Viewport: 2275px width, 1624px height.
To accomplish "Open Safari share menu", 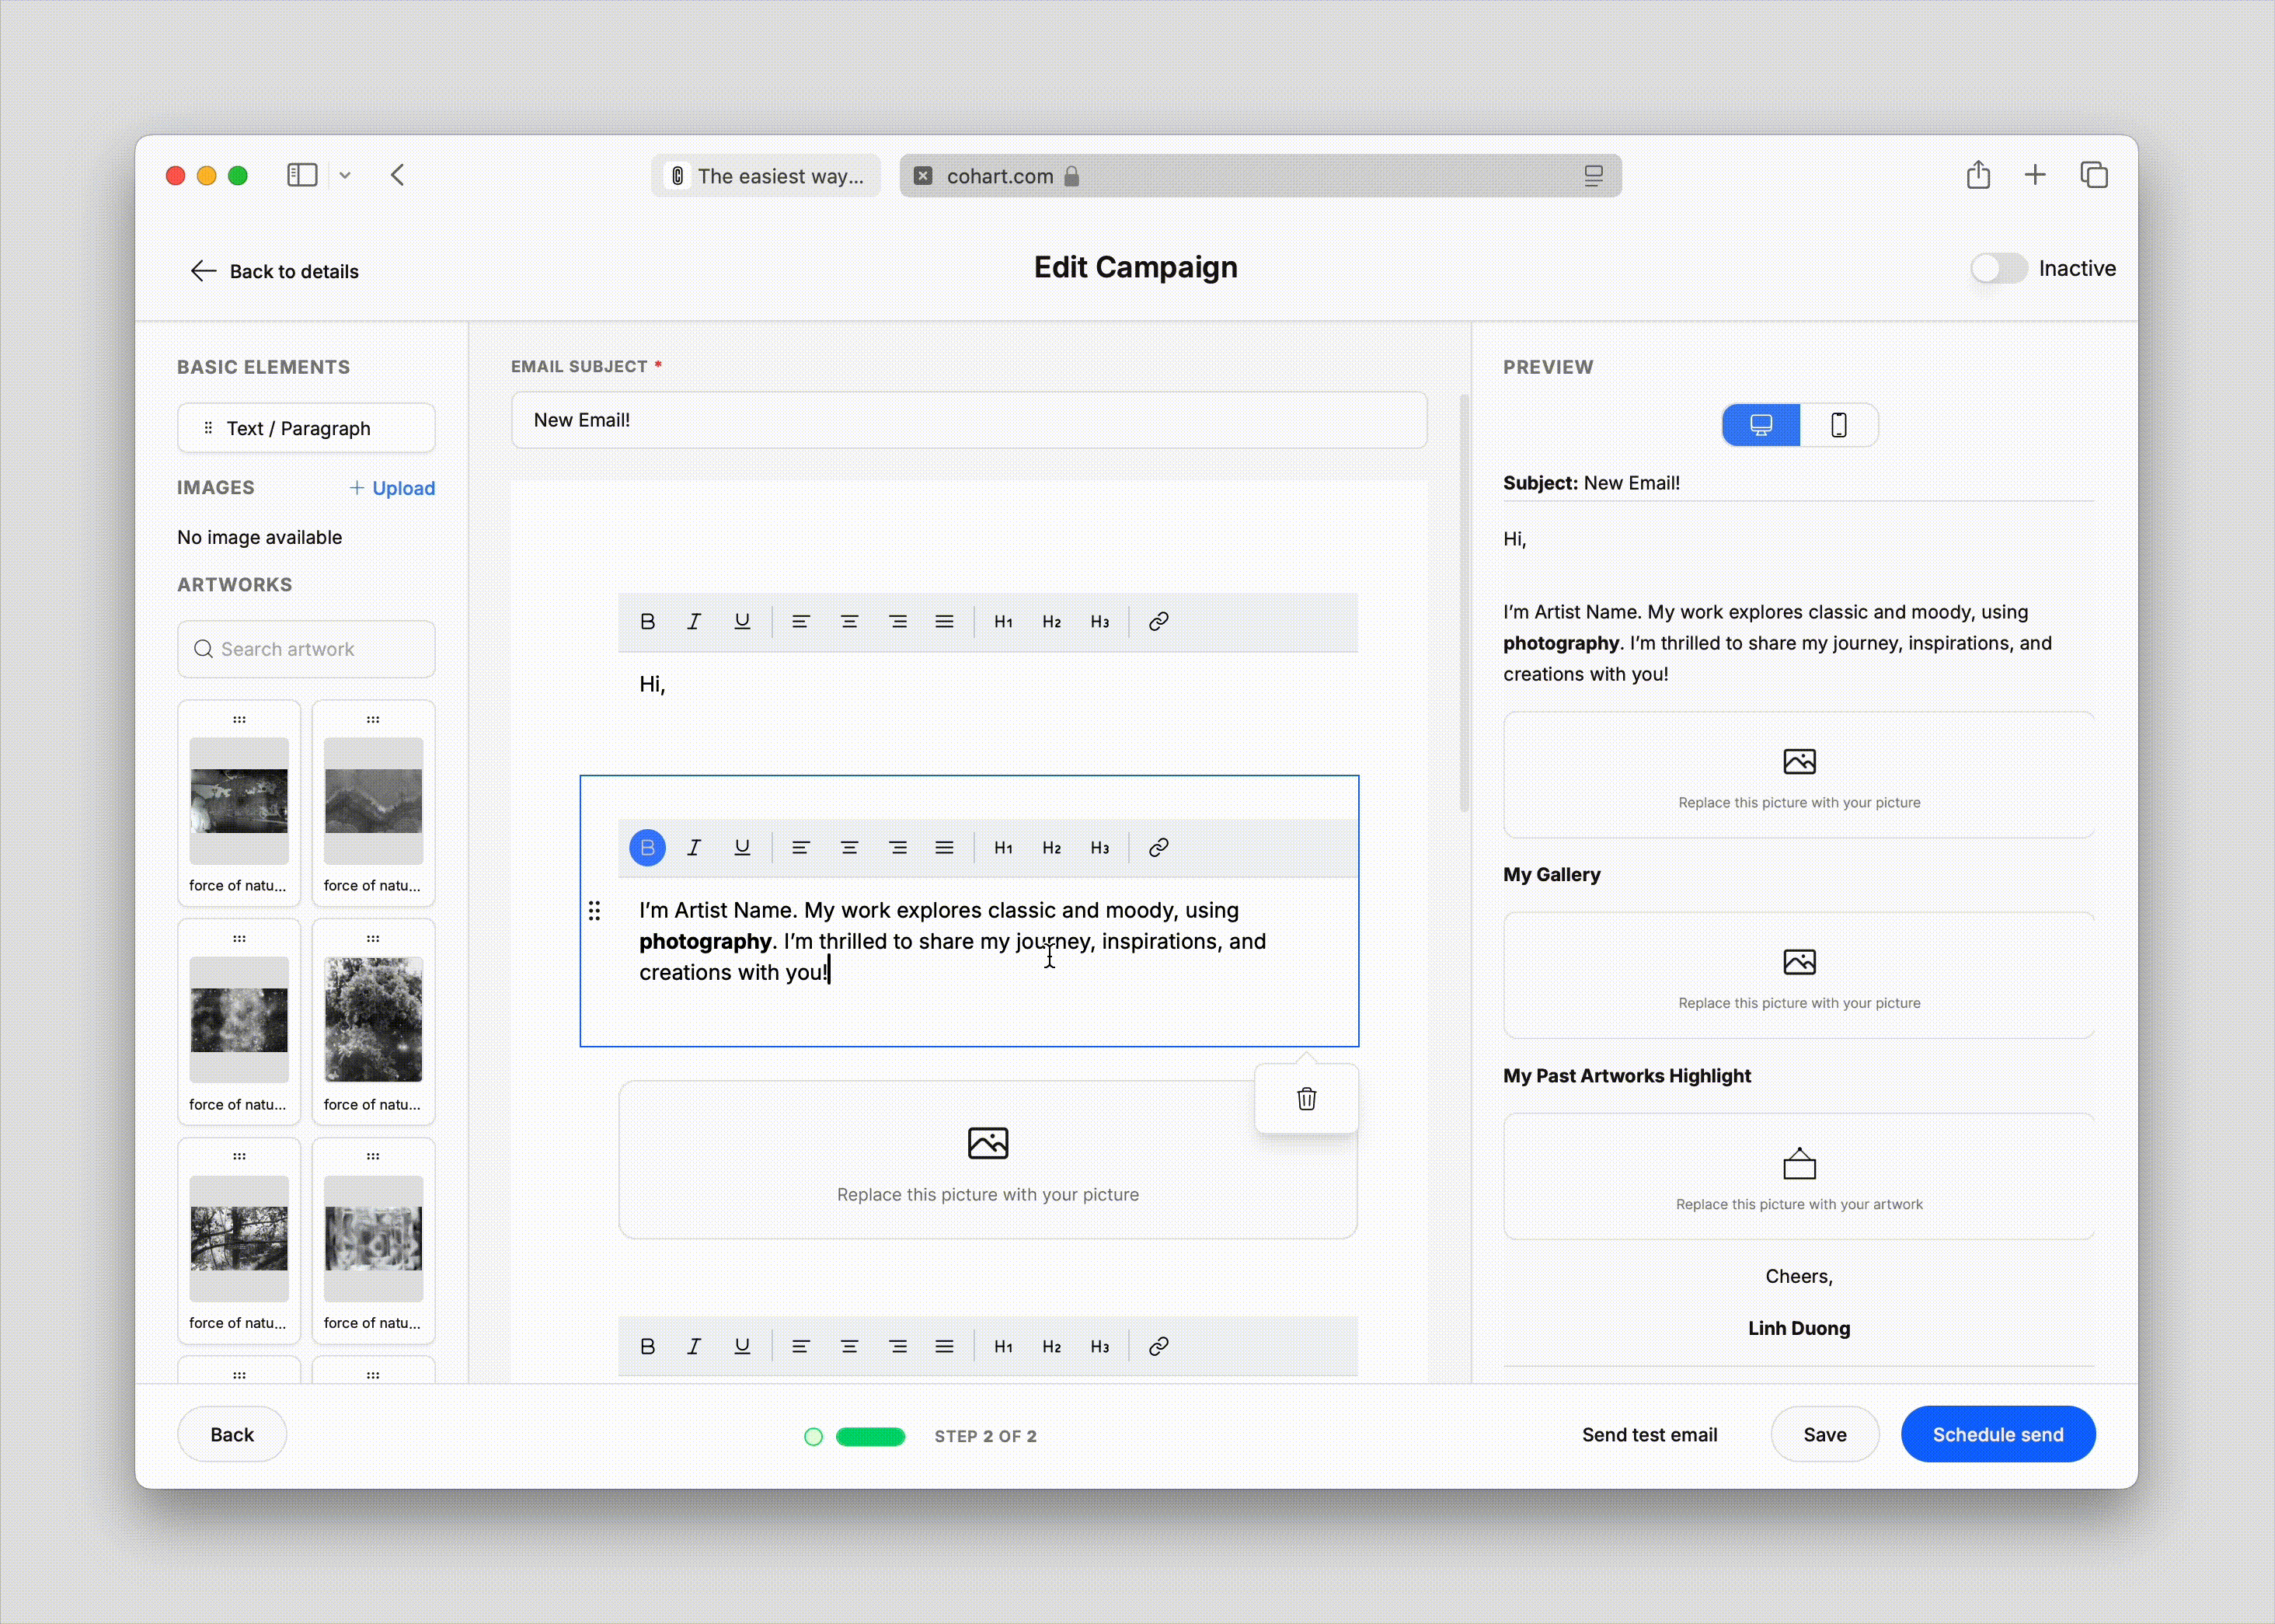I will click(x=1978, y=175).
